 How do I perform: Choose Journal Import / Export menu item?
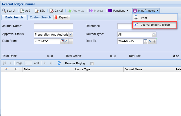(x=155, y=25)
